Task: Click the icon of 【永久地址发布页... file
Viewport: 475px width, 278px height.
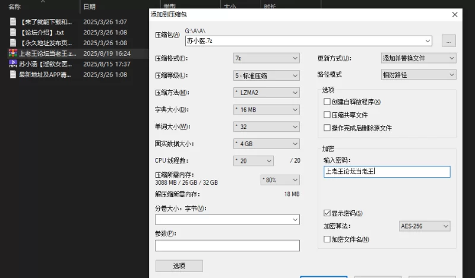Action: (12, 43)
